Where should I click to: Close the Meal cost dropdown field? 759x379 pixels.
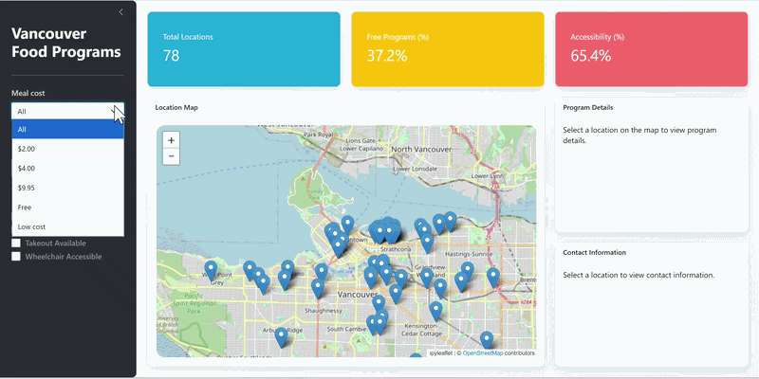[x=67, y=111]
